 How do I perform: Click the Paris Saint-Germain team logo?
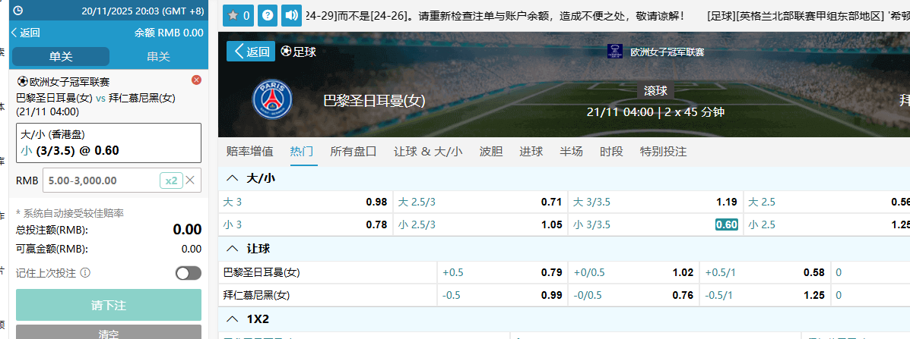click(x=271, y=99)
